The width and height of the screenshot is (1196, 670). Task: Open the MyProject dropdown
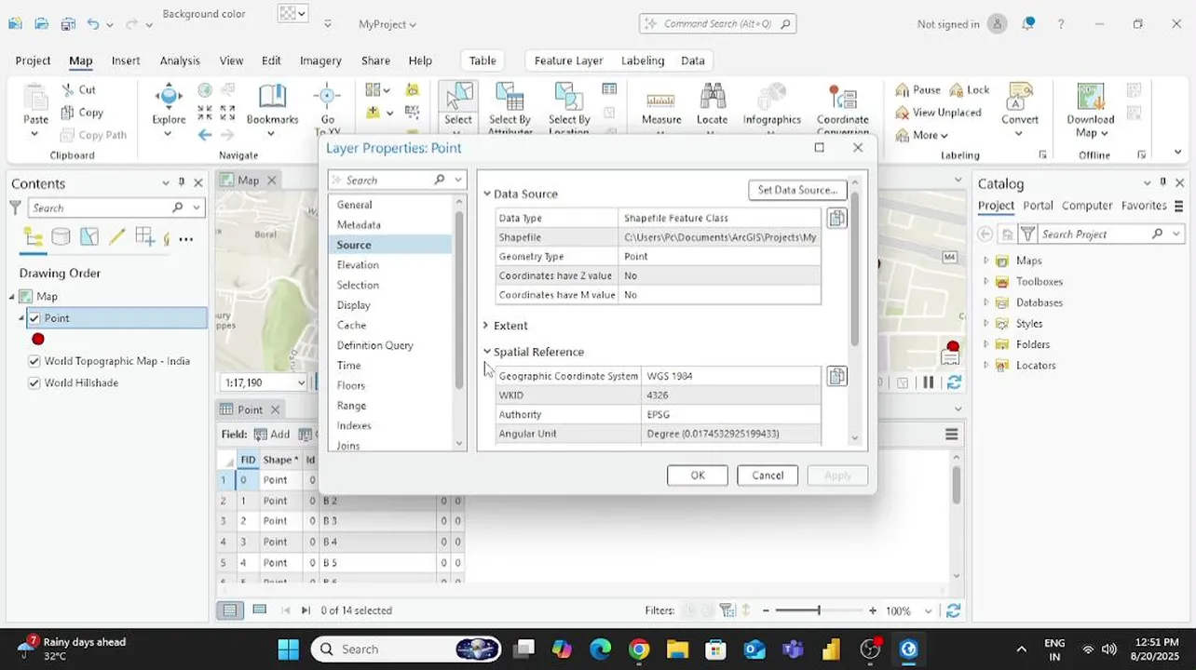click(x=387, y=24)
